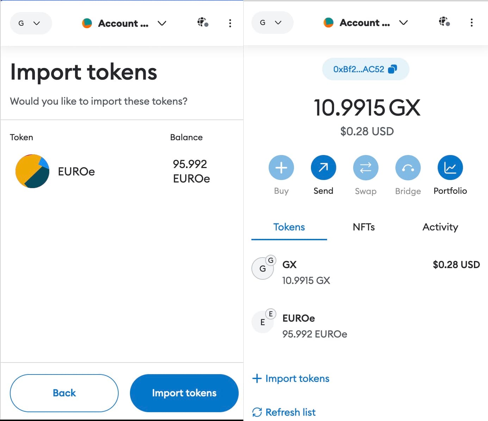Open network selector G in wallet home panel
This screenshot has width=488, height=421.
tap(272, 23)
